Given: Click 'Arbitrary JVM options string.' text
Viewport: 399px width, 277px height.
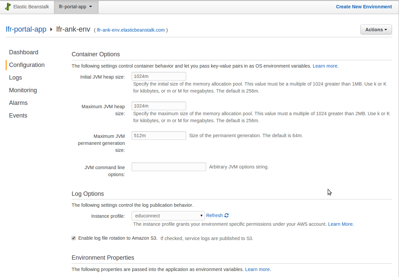Looking at the screenshot, I should pyautogui.click(x=239, y=167).
